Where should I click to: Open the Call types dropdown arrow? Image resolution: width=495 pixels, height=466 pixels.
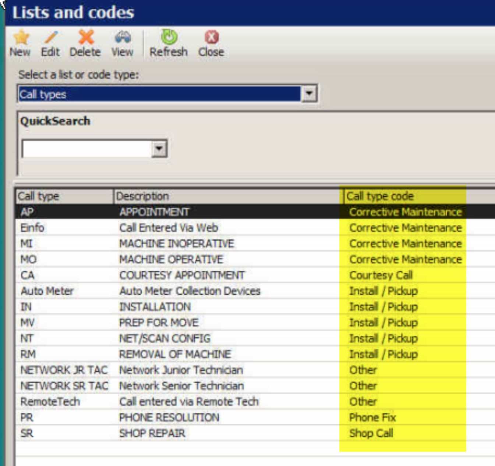click(309, 94)
